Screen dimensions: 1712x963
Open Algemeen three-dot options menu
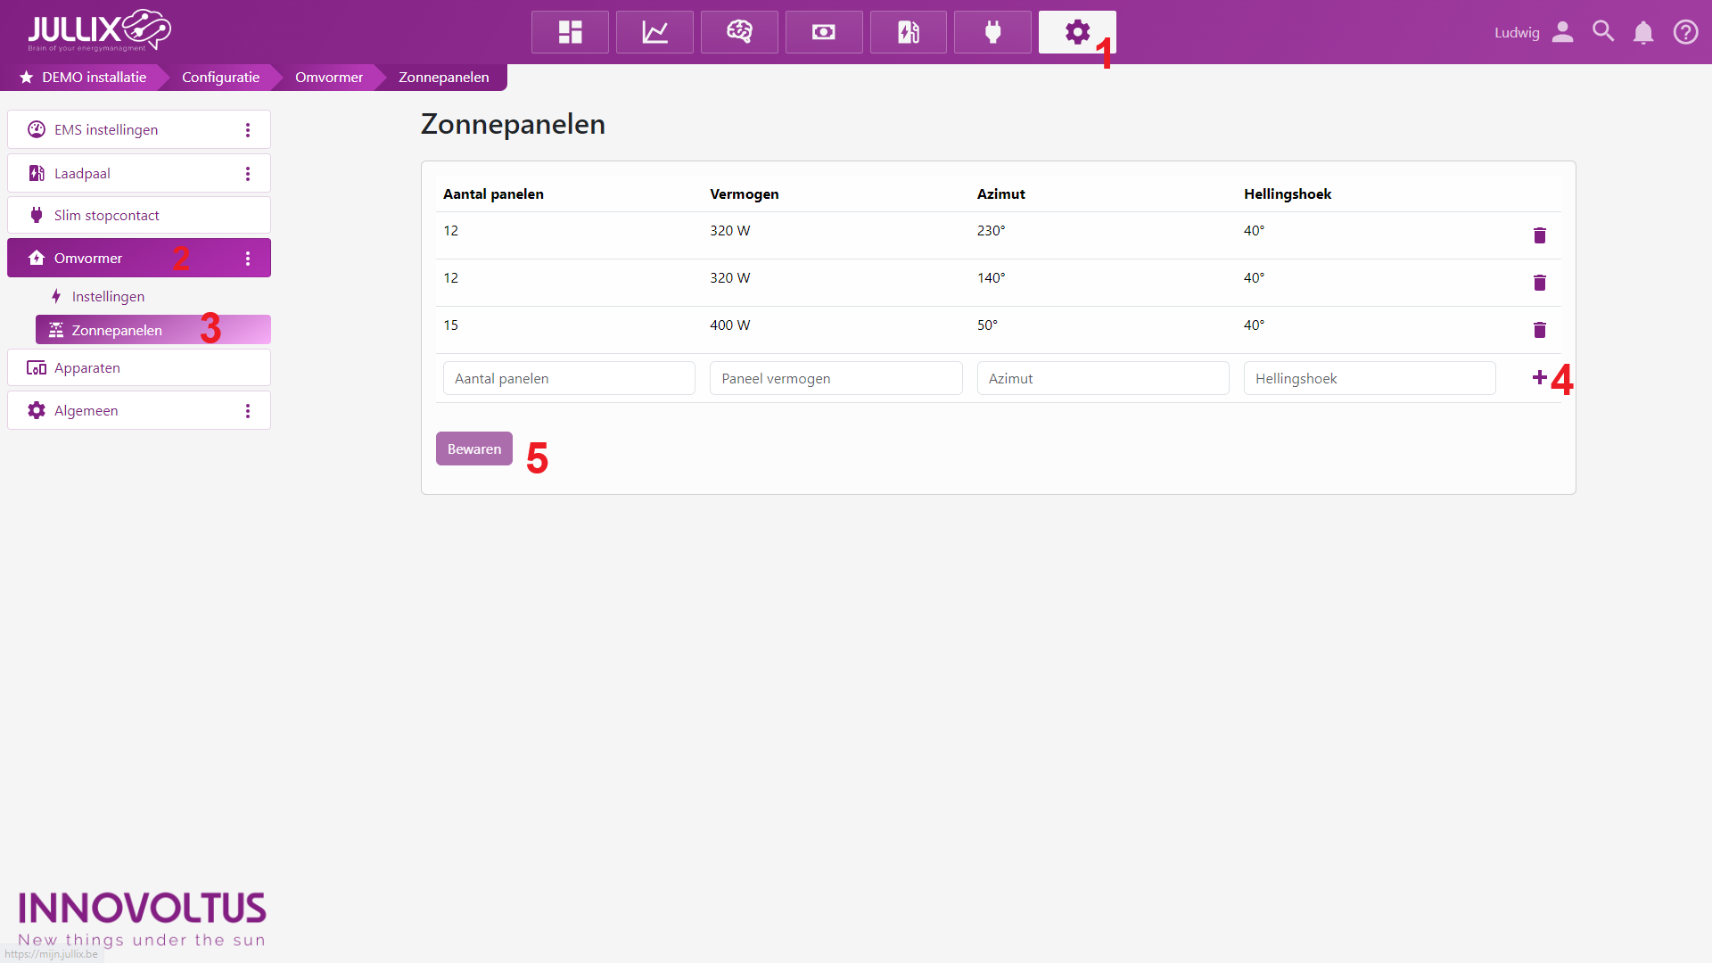248,411
